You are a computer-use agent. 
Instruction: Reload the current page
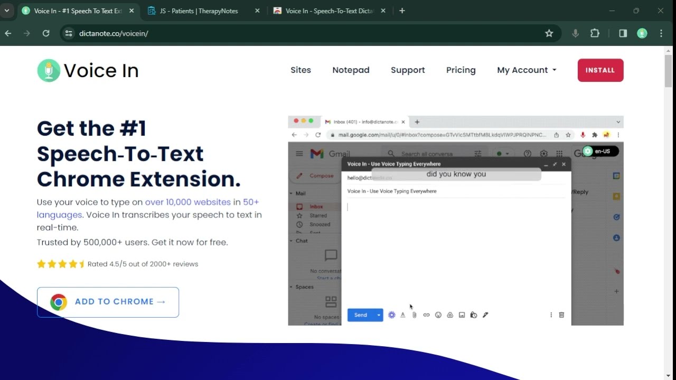point(46,33)
